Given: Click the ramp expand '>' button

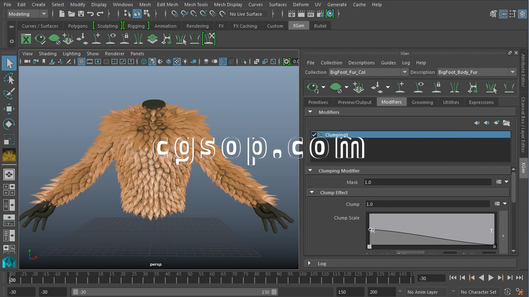Looking at the screenshot, I should 503,236.
